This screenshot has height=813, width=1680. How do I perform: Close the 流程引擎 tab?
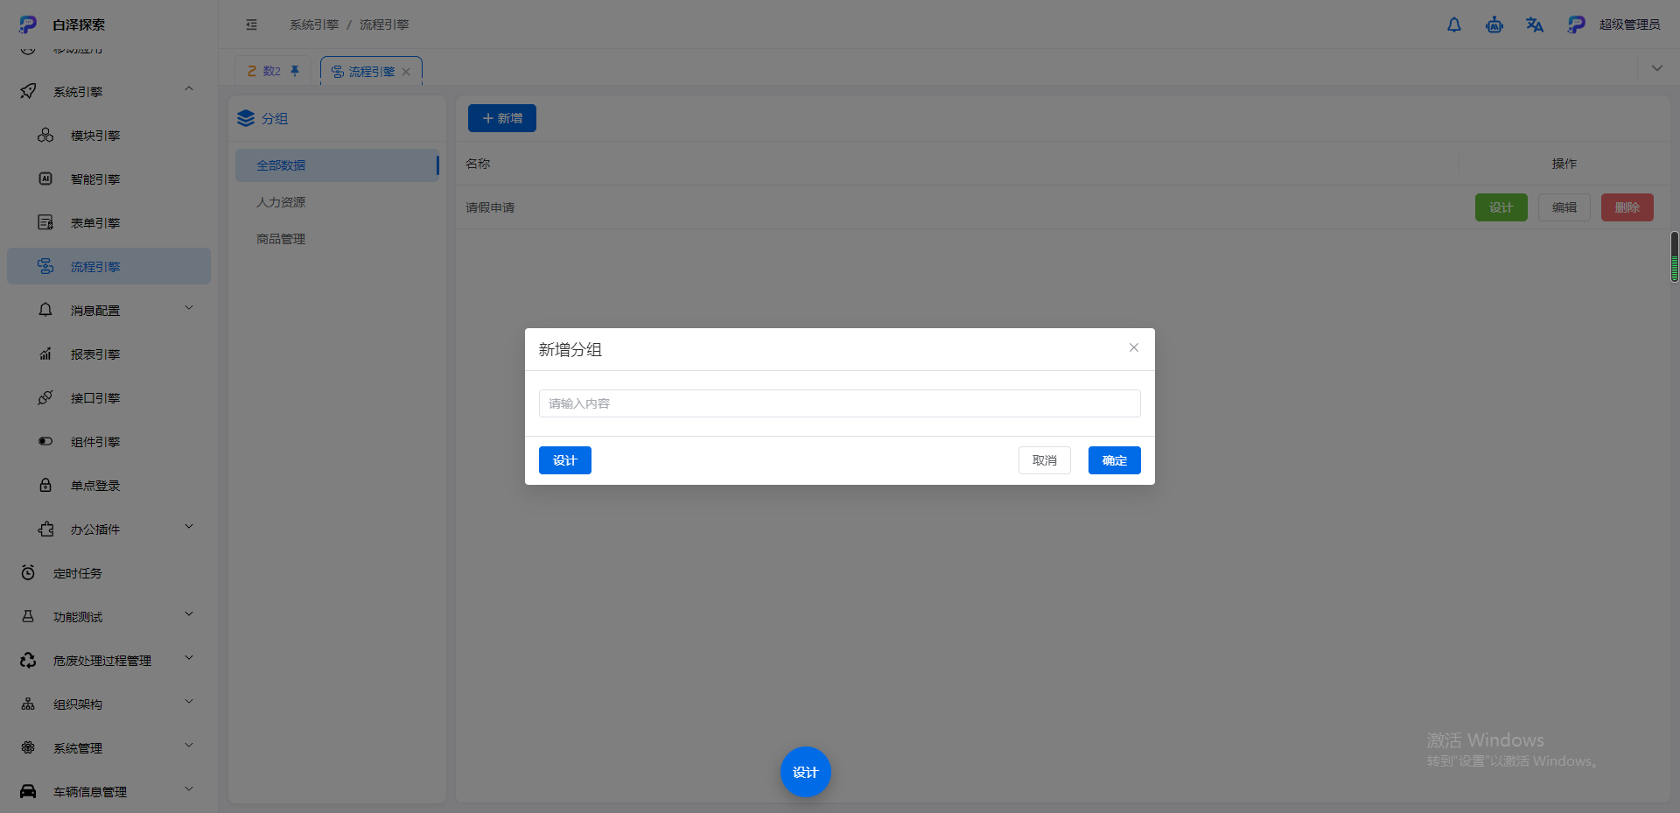click(406, 72)
